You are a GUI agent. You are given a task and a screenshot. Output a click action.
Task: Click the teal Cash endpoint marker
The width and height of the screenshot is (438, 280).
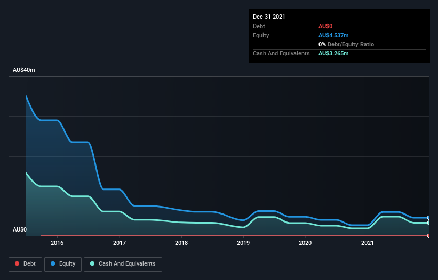click(x=429, y=223)
